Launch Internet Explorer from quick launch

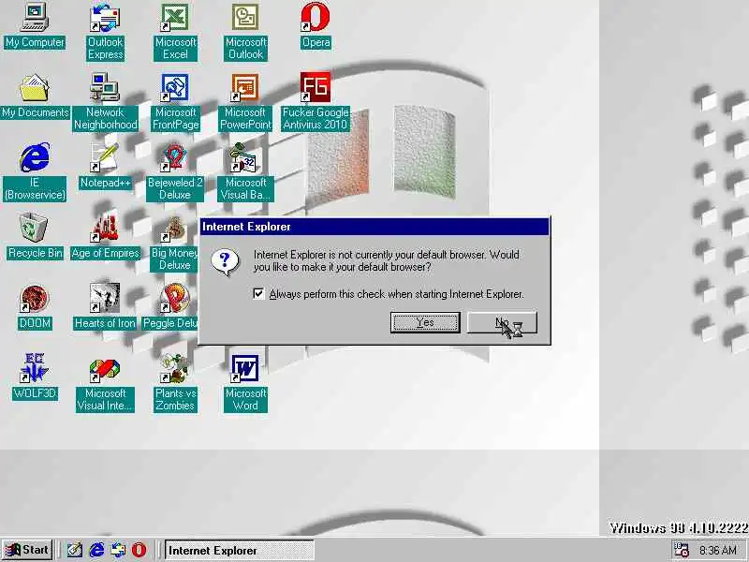coord(96,550)
